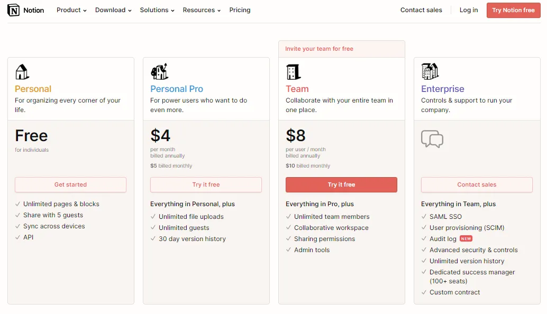Click the $8 price in the Team plan

296,135
